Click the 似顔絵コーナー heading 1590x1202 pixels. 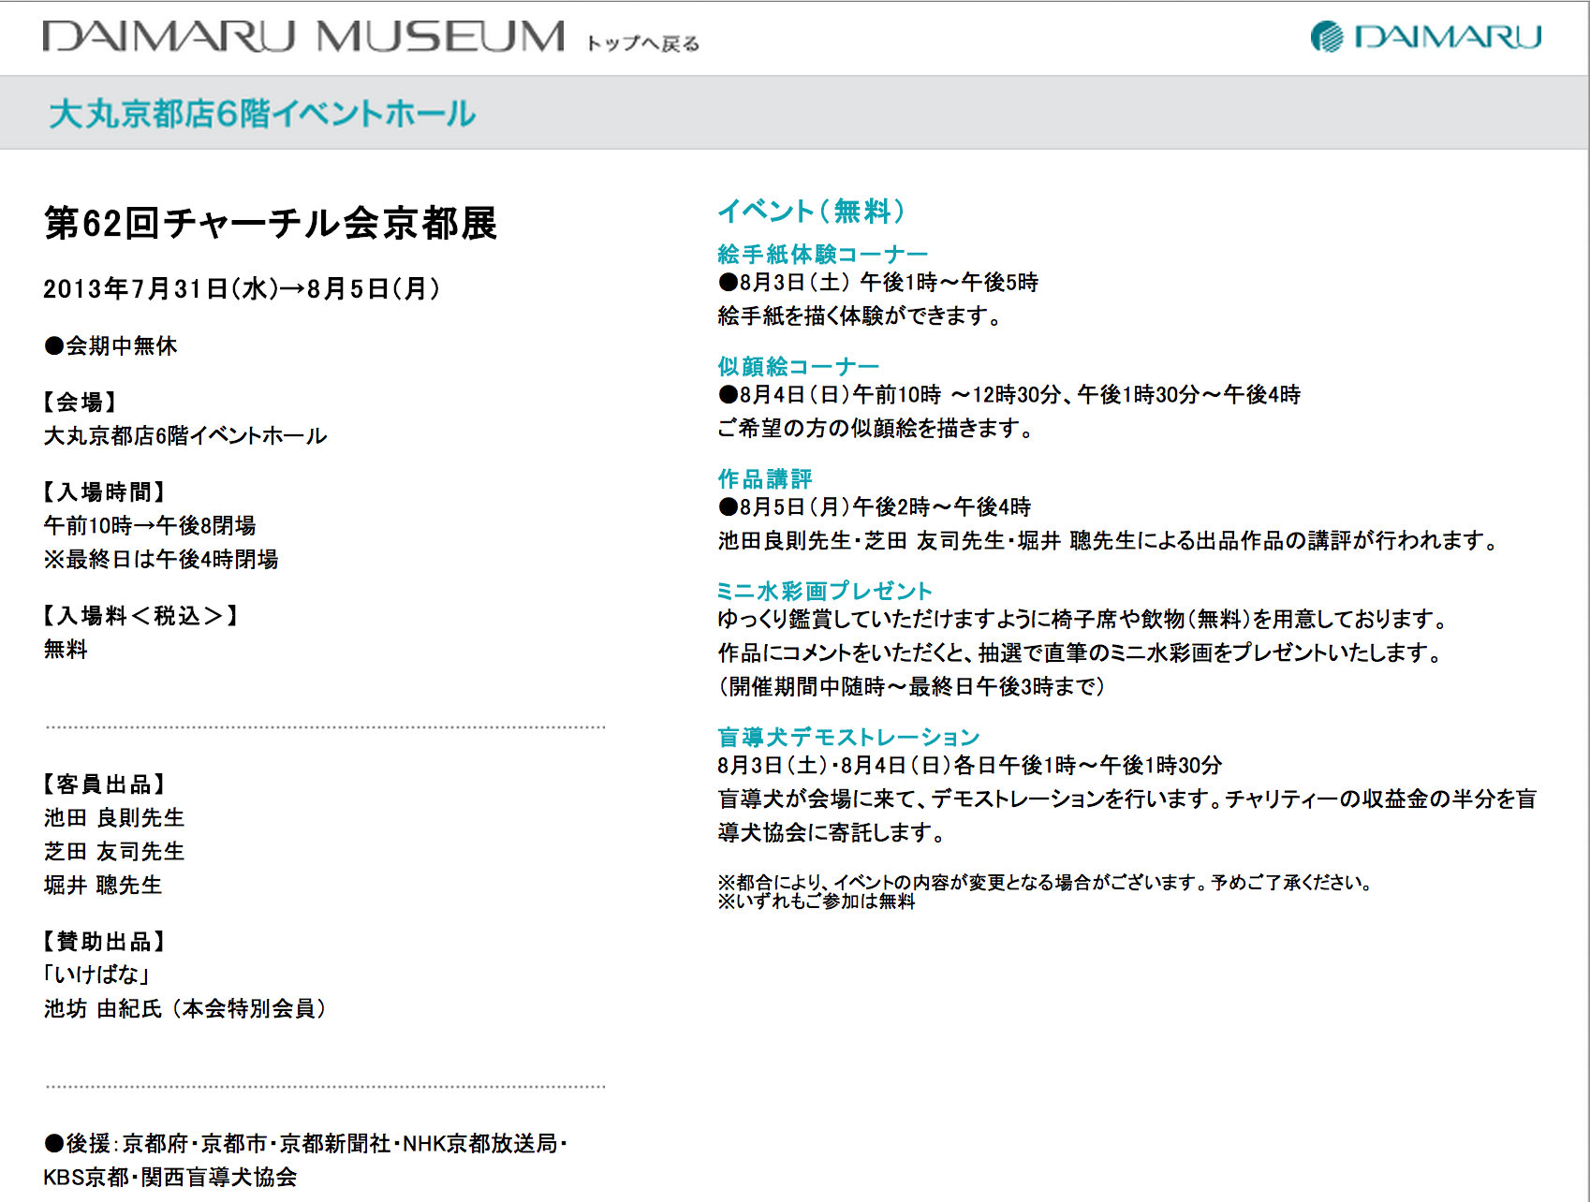pyautogui.click(x=799, y=366)
